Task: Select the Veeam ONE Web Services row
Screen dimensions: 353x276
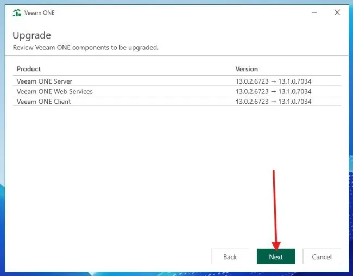Action: click(x=177, y=91)
